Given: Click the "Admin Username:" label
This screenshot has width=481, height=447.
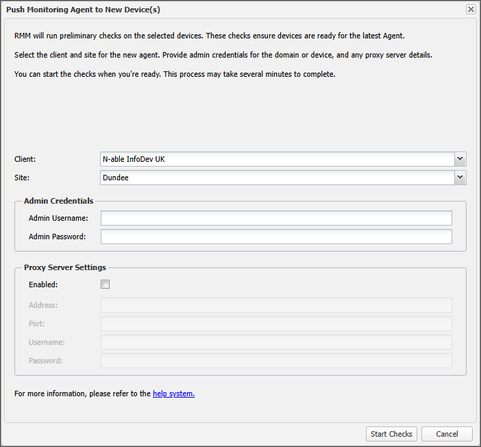Looking at the screenshot, I should tap(58, 218).
